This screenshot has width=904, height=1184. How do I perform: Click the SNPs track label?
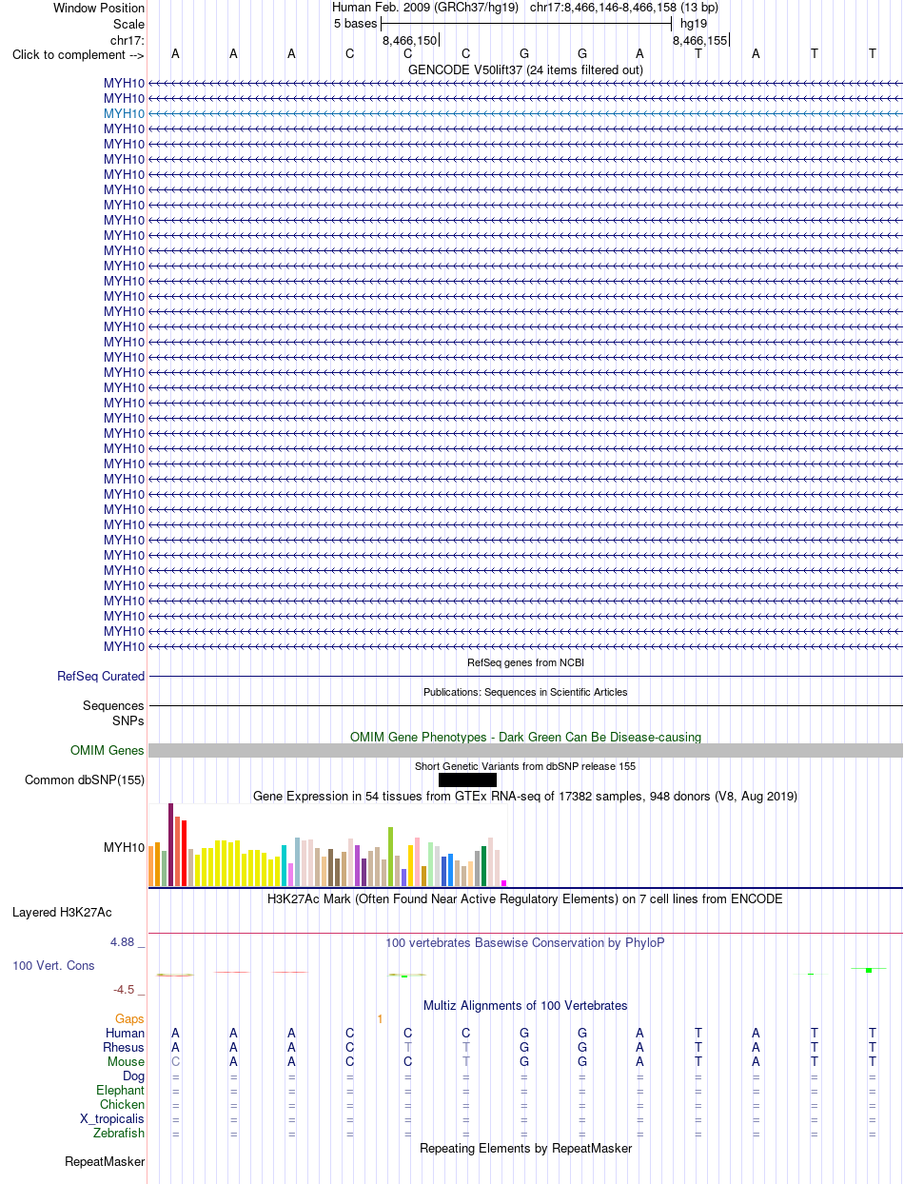[x=128, y=720]
